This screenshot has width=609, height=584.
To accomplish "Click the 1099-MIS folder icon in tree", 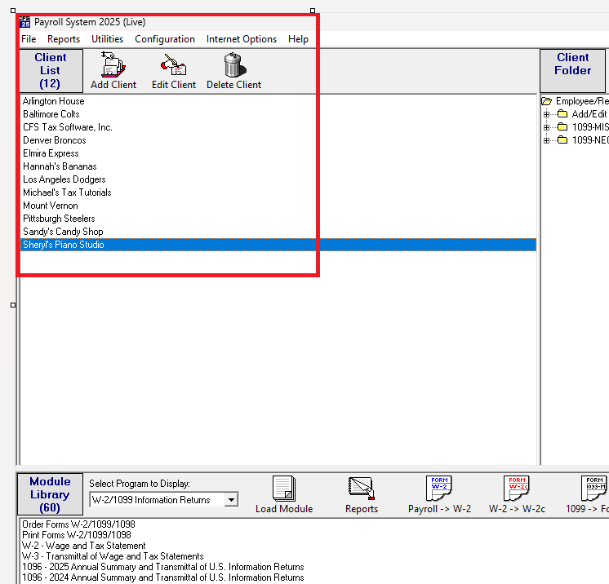I will [x=562, y=127].
